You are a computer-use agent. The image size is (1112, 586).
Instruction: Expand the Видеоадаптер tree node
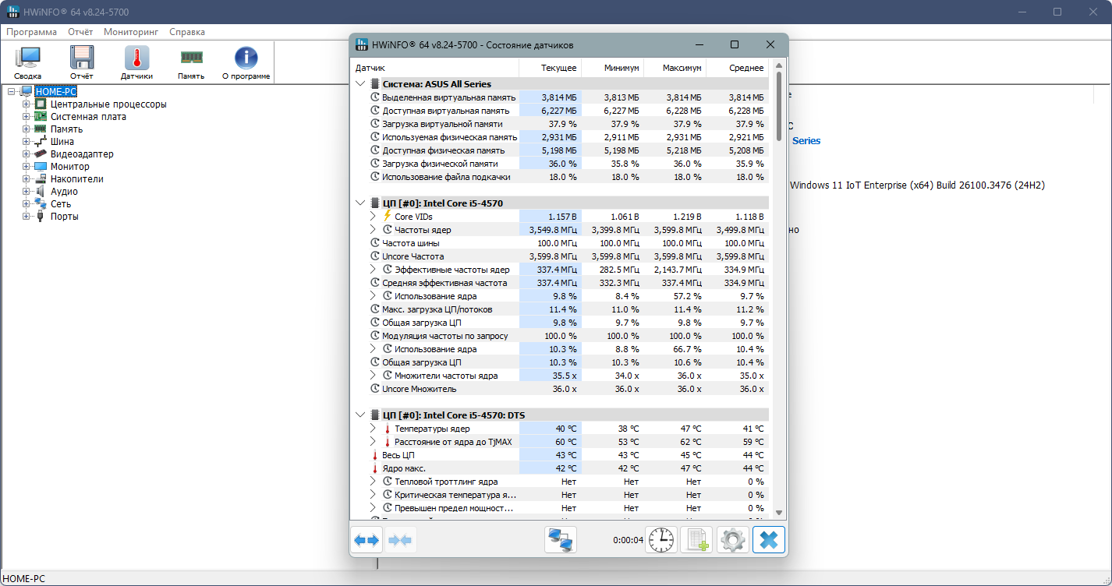click(x=26, y=154)
